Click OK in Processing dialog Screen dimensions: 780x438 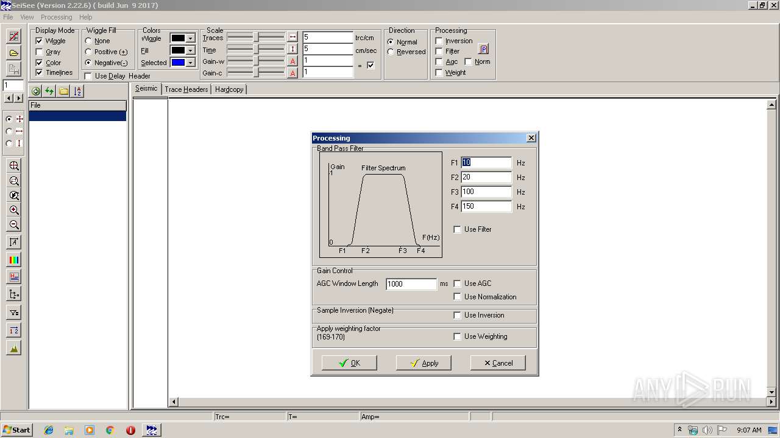(x=349, y=363)
